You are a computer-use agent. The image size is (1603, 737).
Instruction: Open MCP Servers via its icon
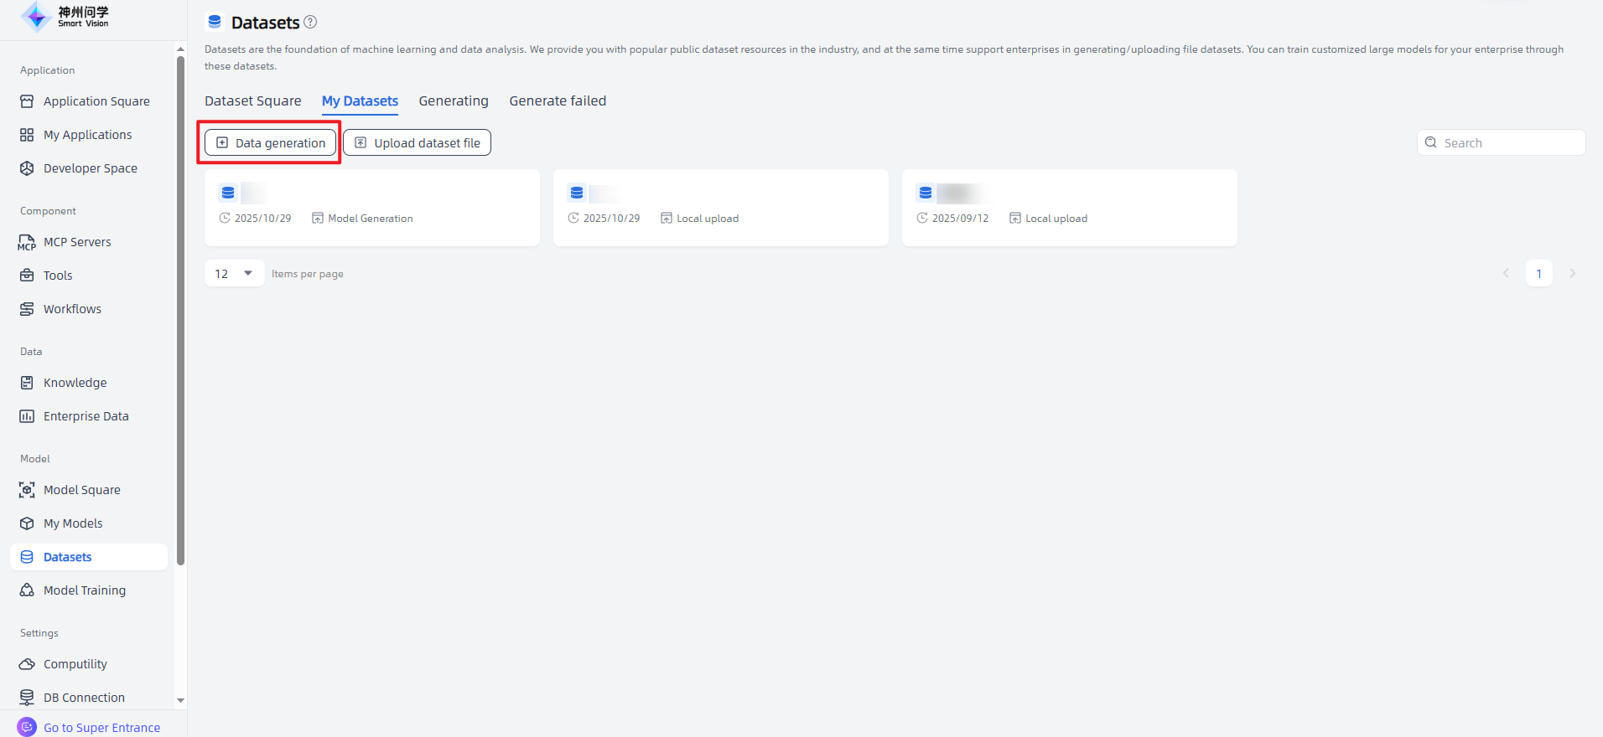pyautogui.click(x=27, y=242)
